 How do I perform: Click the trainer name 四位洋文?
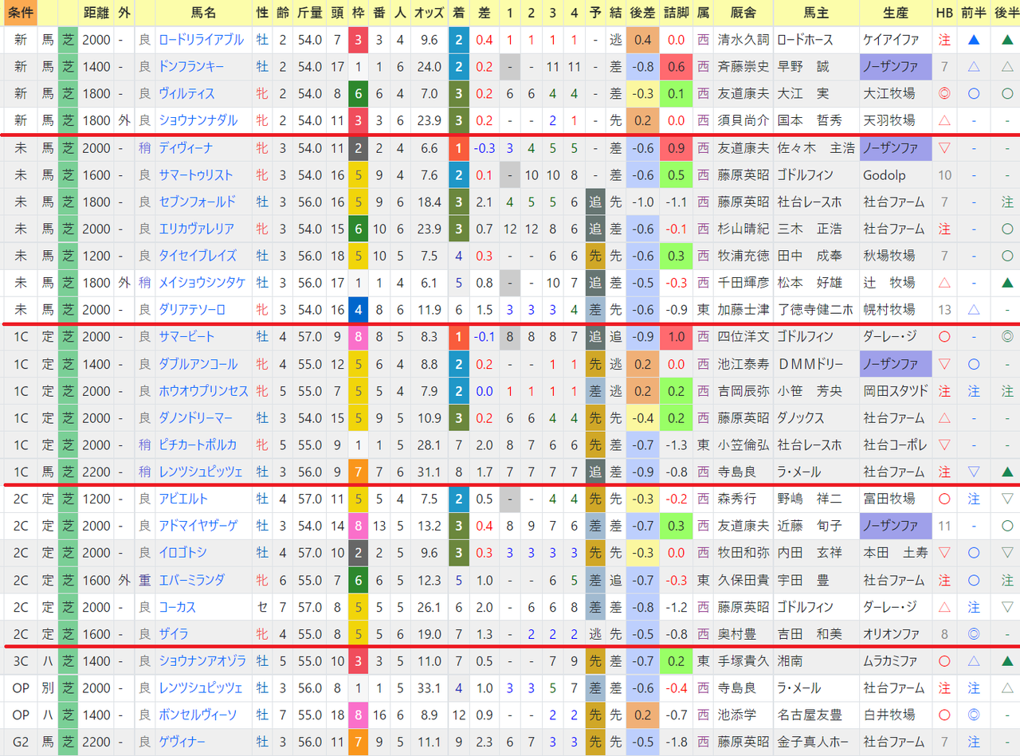pyautogui.click(x=743, y=337)
